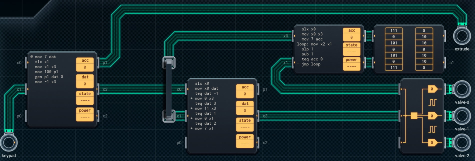
Task: Click the 'teq dat 3' code line
Action: pyautogui.click(x=205, y=103)
